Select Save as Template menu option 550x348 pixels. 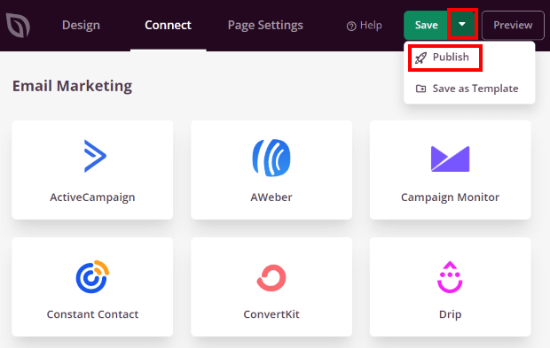coord(469,89)
